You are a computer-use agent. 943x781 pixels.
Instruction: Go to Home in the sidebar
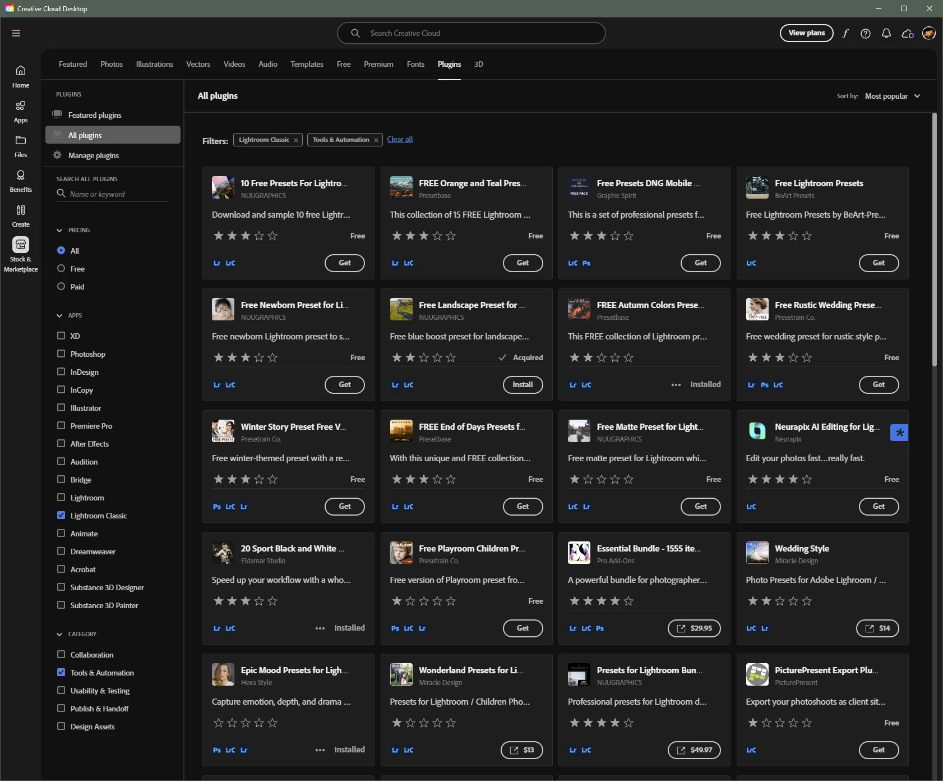tap(21, 76)
